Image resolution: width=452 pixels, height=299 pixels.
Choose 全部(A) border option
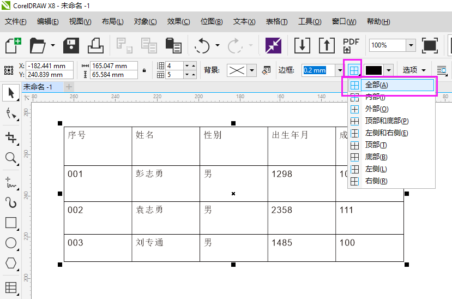click(x=391, y=85)
